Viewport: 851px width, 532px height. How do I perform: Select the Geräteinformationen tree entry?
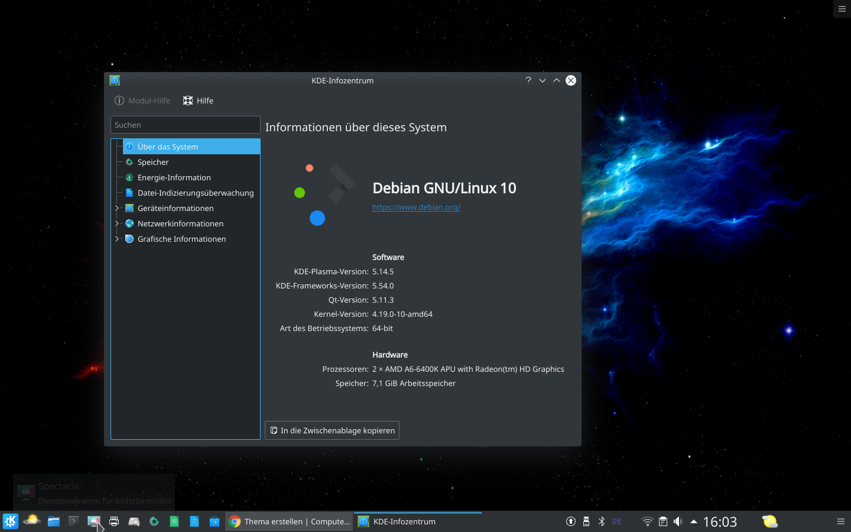click(x=191, y=208)
